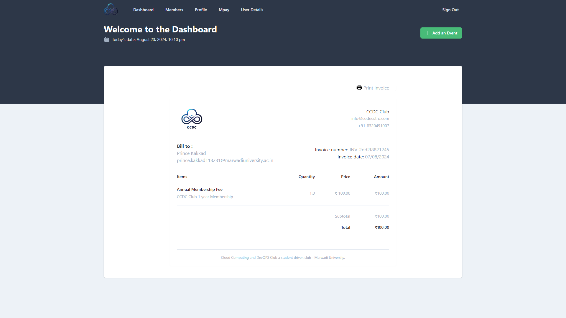Sign Out of the dashboard
Screen dimensions: 566x318
pyautogui.click(x=450, y=10)
